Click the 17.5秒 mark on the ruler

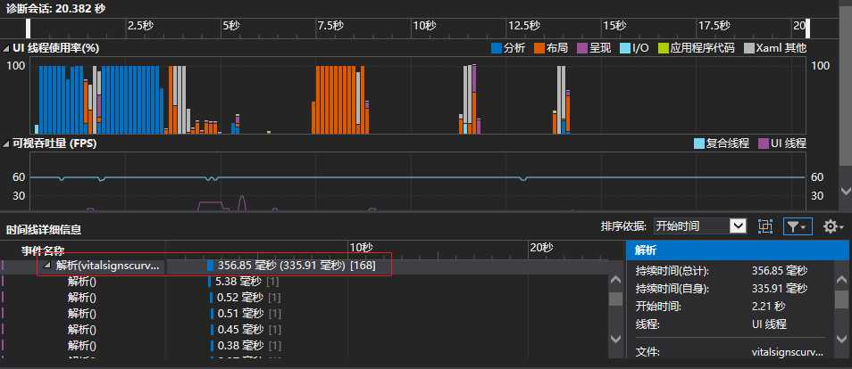[x=714, y=26]
